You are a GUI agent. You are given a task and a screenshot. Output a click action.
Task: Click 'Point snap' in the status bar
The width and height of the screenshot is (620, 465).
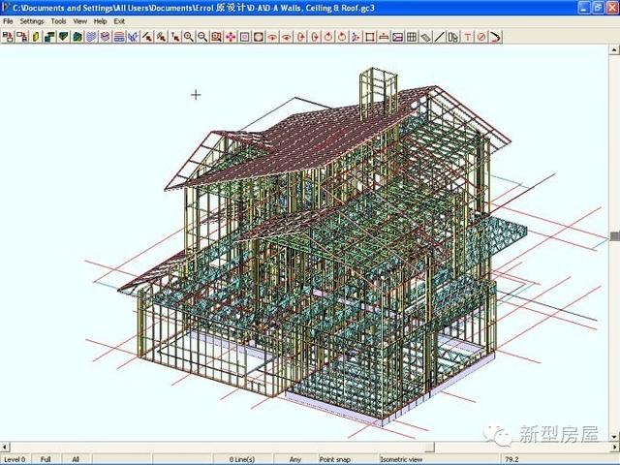click(x=334, y=459)
